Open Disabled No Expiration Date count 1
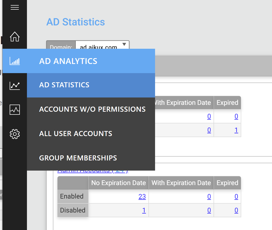 (x=144, y=210)
